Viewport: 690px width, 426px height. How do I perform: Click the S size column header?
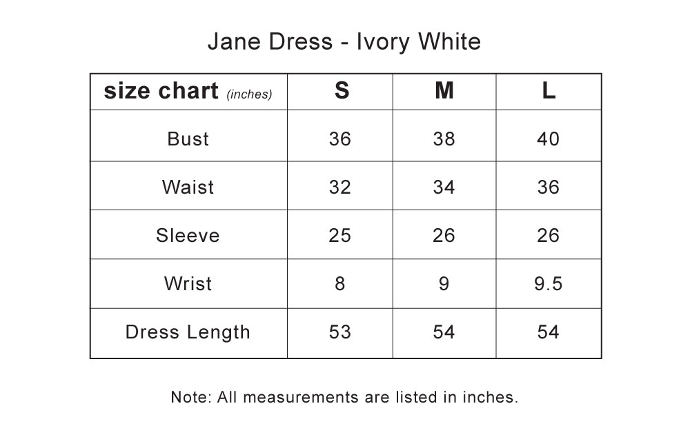click(342, 90)
